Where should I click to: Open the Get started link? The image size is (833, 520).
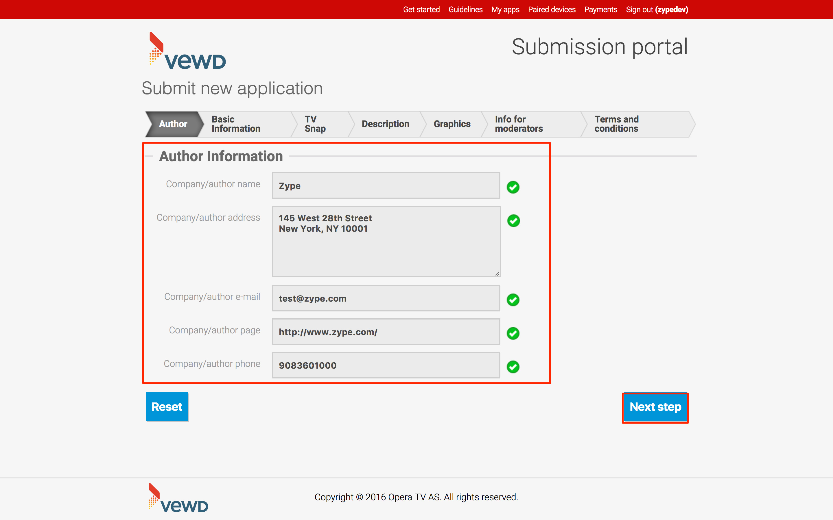[x=421, y=10]
